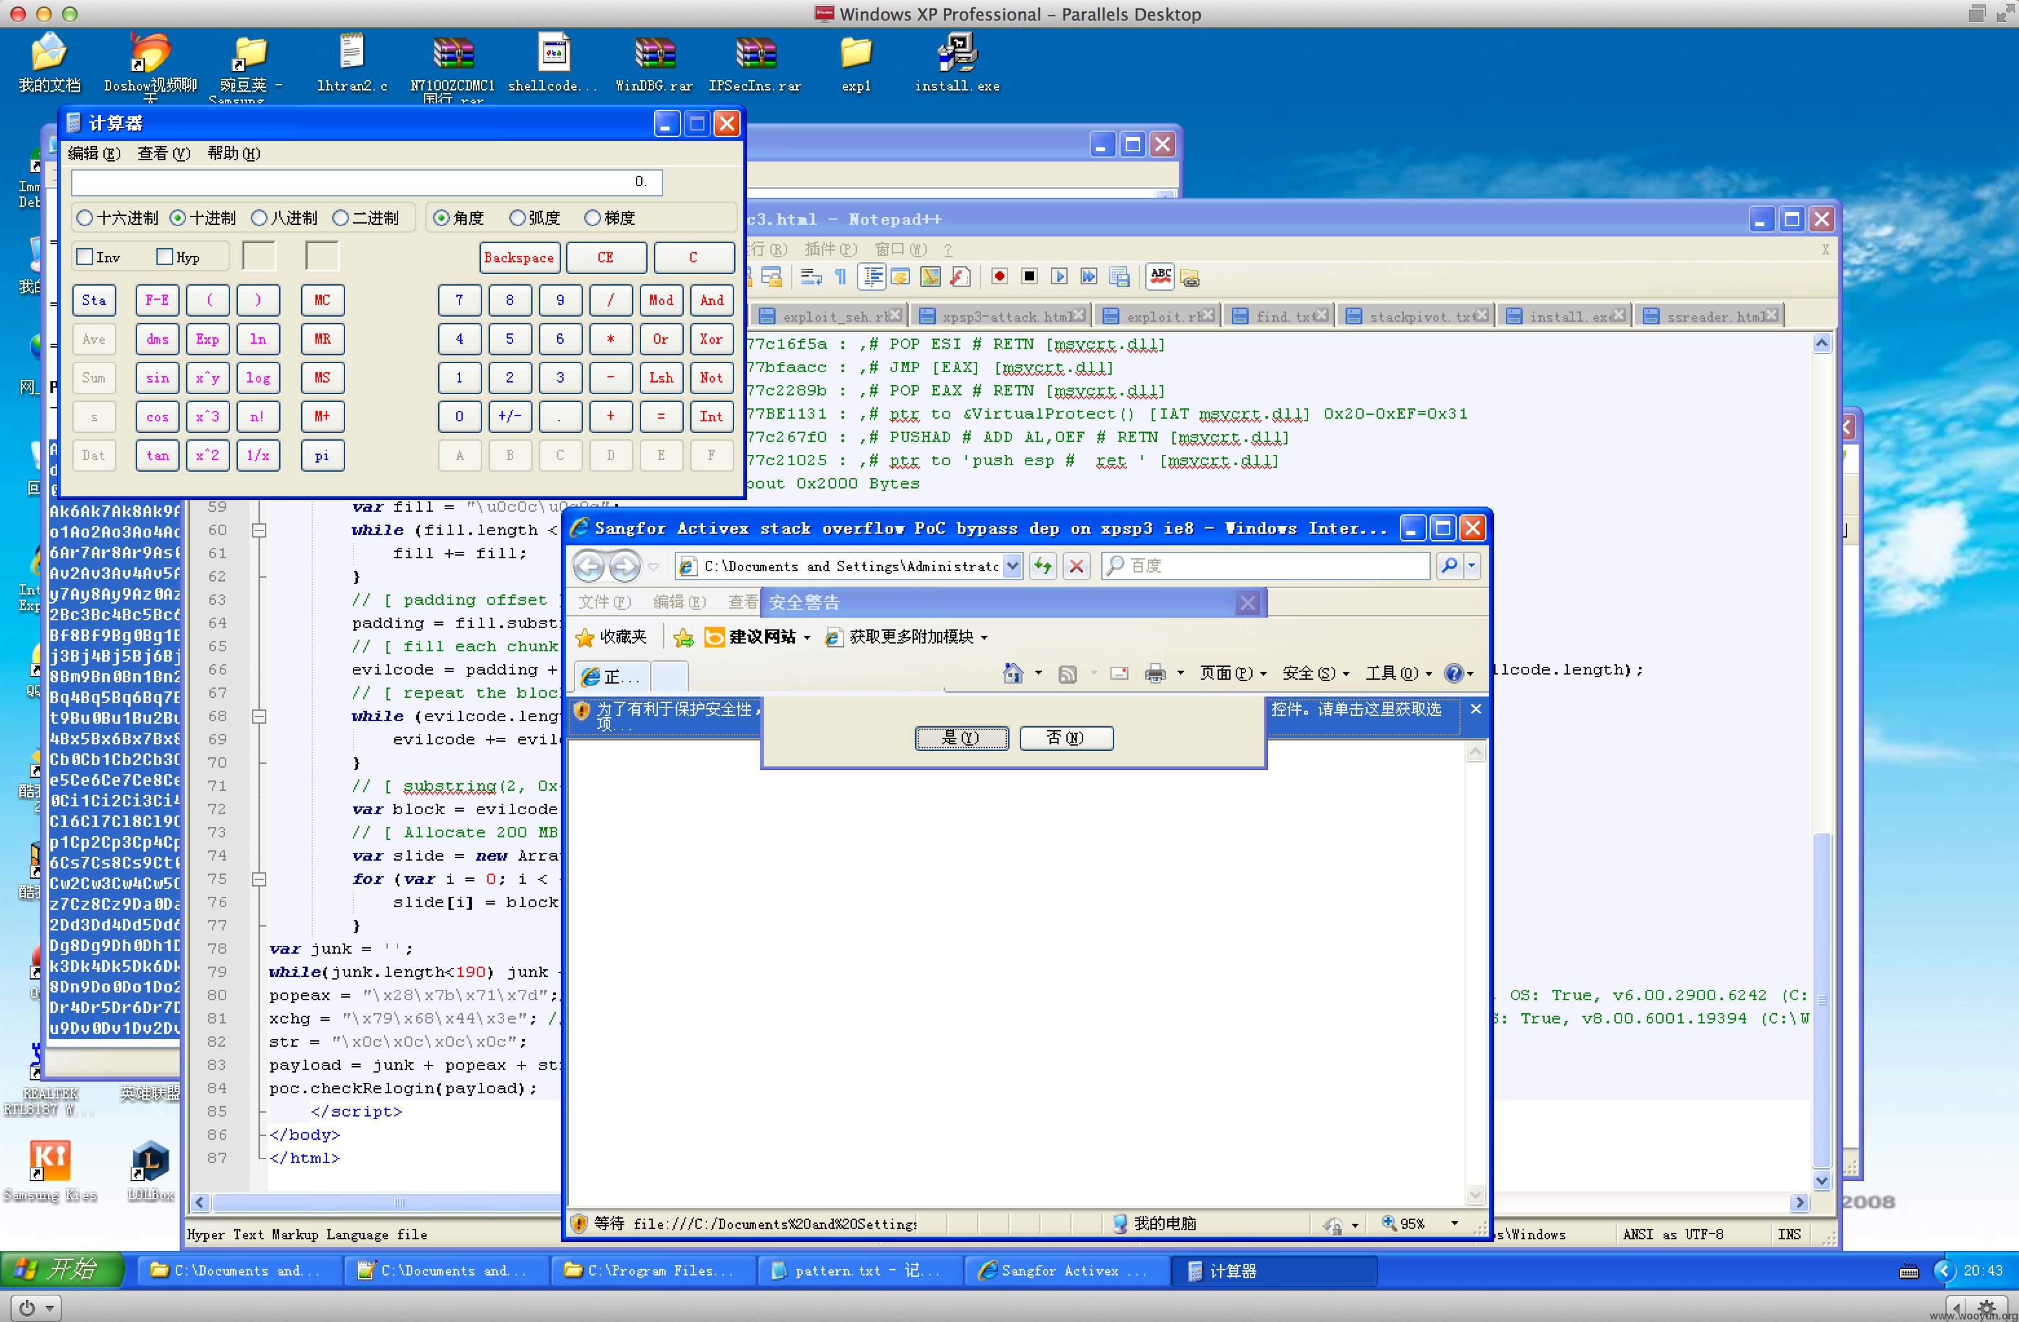2019x1322 pixels.
Task: Open WinDBG.rar desktop icon
Action: coord(654,65)
